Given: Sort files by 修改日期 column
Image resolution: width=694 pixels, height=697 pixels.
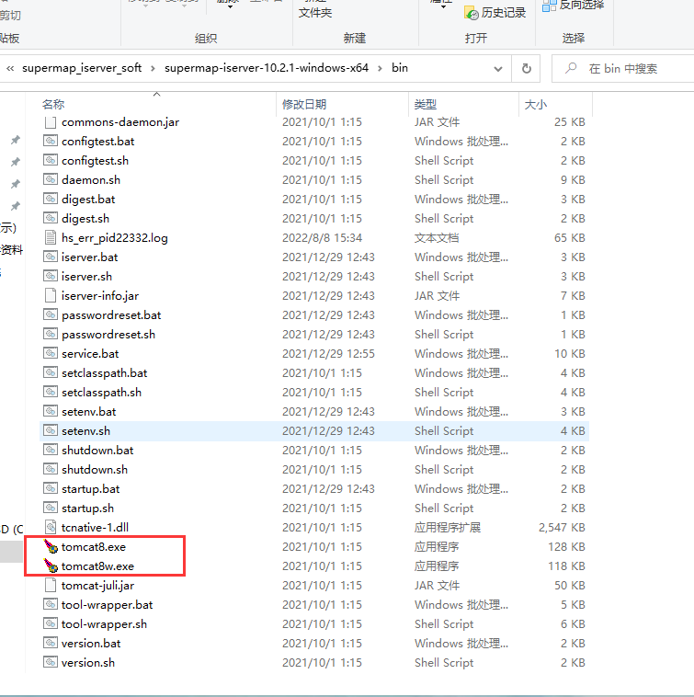Looking at the screenshot, I should pyautogui.click(x=304, y=105).
